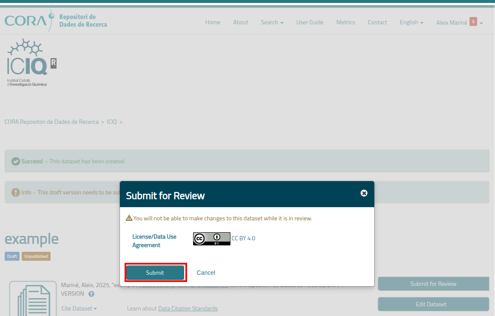This screenshot has height=316, width=495.
Task: Open the Data Citation Standards link
Action: (188, 308)
